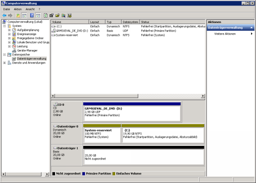Expand the Dienste und Anwendungen node
This screenshot has height=183, width=256.
[x=4, y=63]
